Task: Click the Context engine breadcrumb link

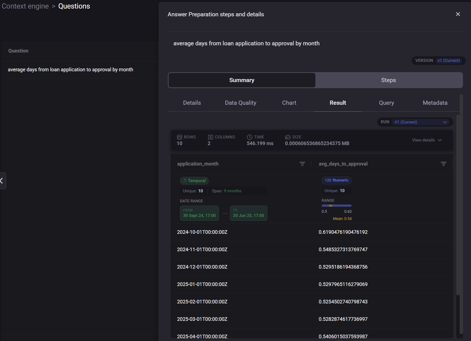Action: point(25,6)
